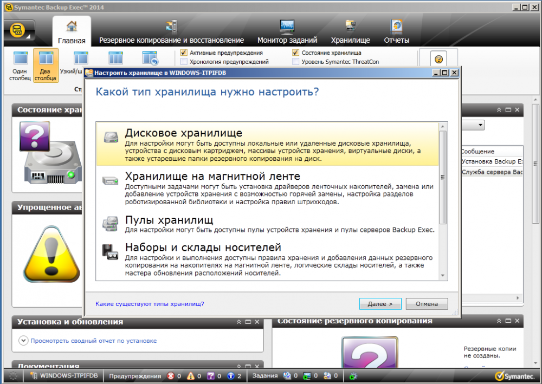Open the Монитор заданий tab
The image size is (542, 384).
point(287,32)
